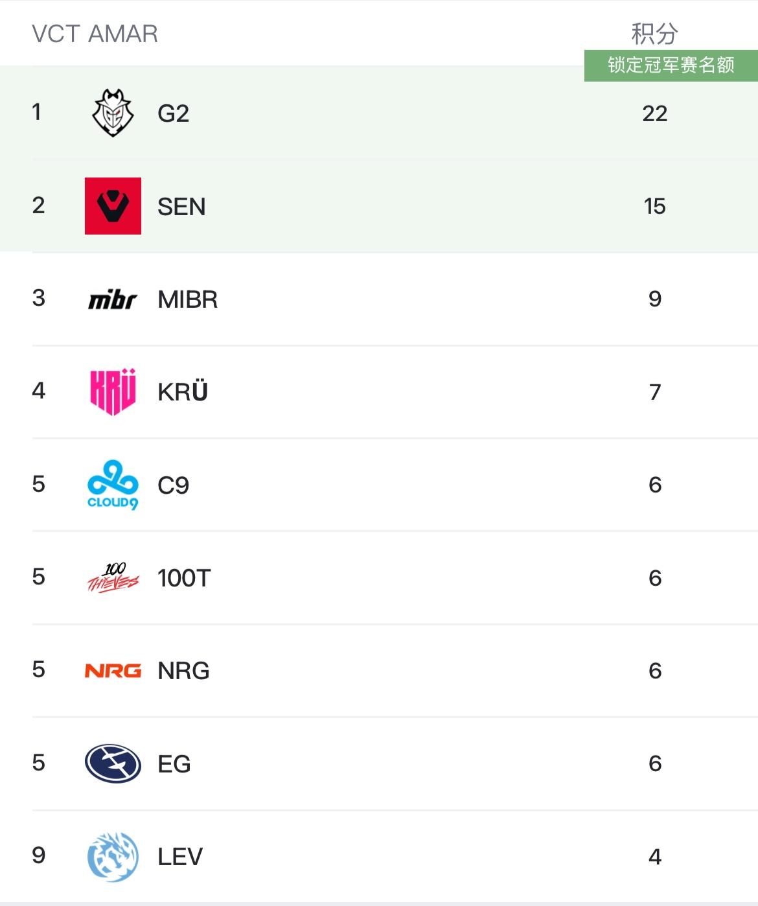Select the pink KRÜ logo
Screen dimensions: 758x906
tap(113, 391)
